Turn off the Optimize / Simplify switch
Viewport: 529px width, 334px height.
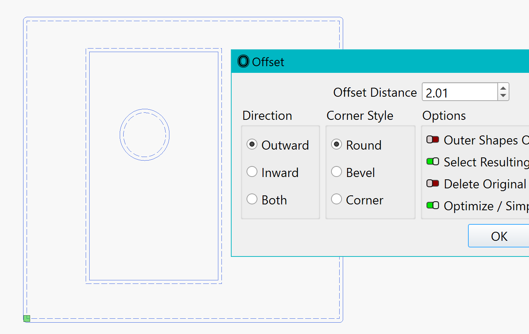coord(433,206)
